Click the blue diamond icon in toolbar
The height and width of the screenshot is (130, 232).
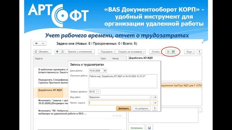pyautogui.click(x=57, y=52)
